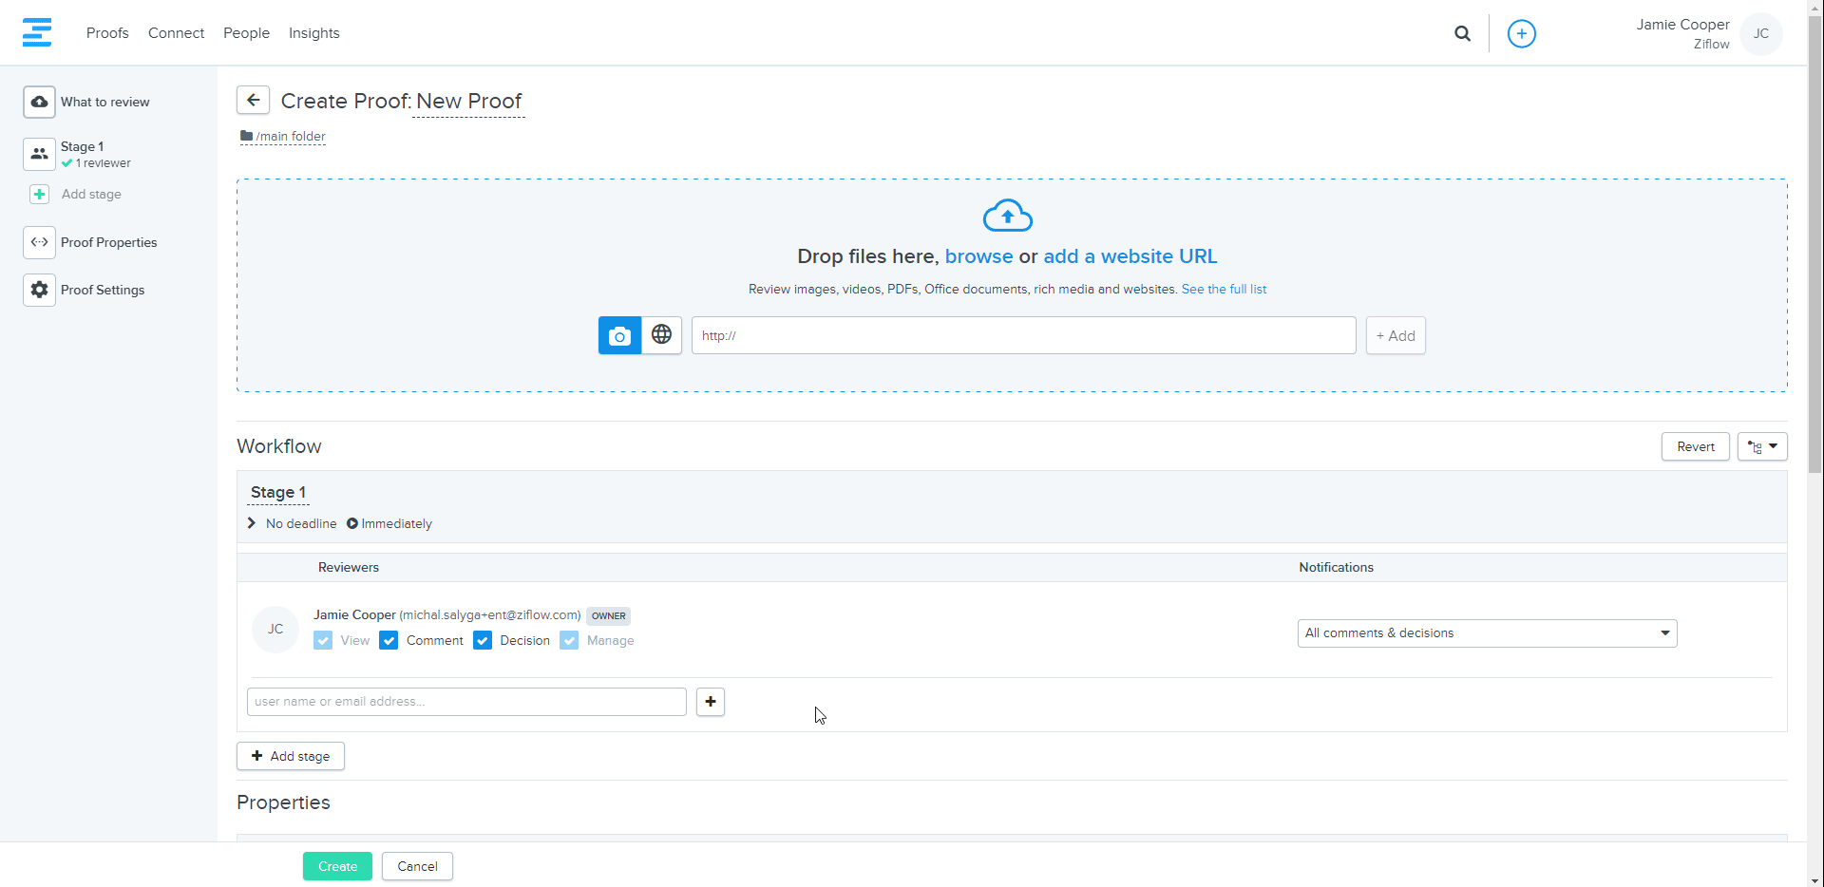
Task: Open the Insights menu
Action: click(x=313, y=33)
